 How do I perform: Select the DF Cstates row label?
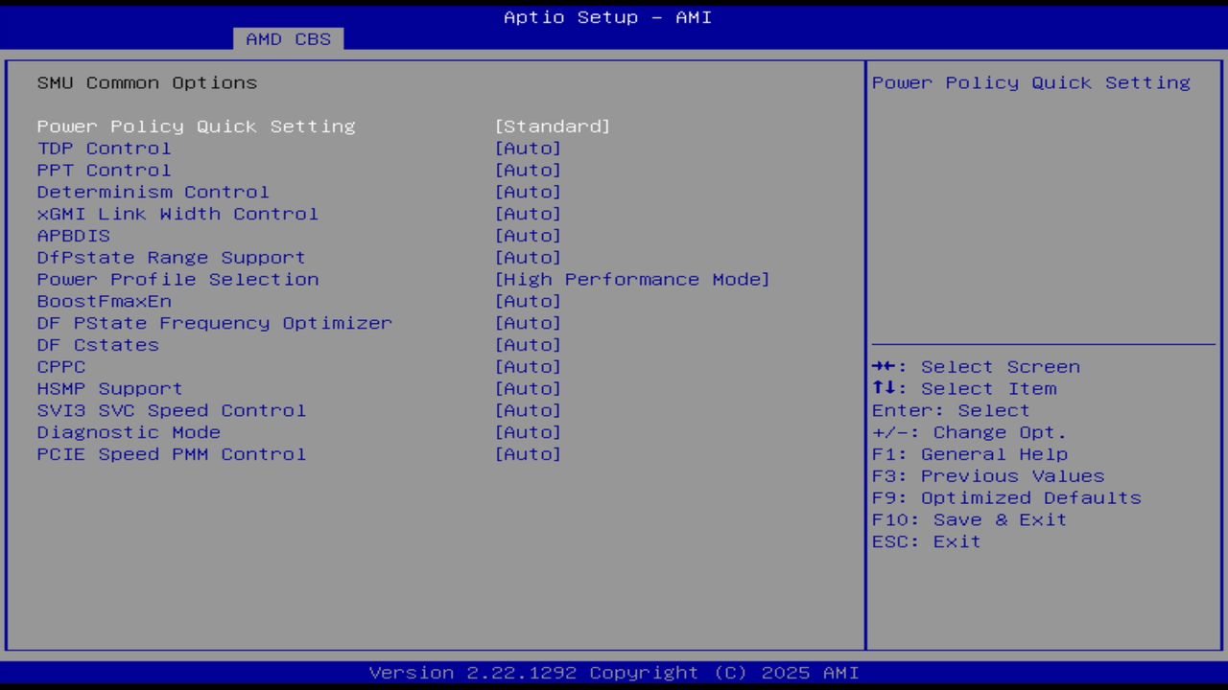pos(98,345)
